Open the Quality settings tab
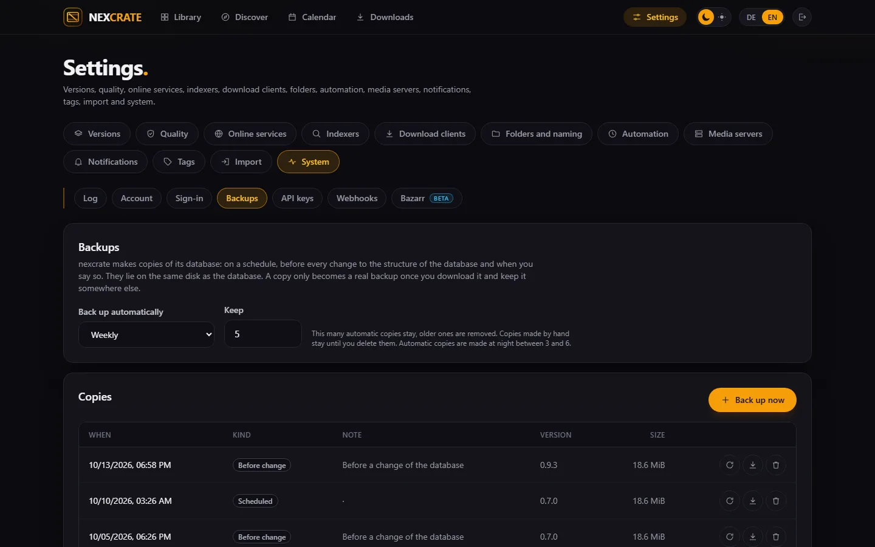 [167, 134]
